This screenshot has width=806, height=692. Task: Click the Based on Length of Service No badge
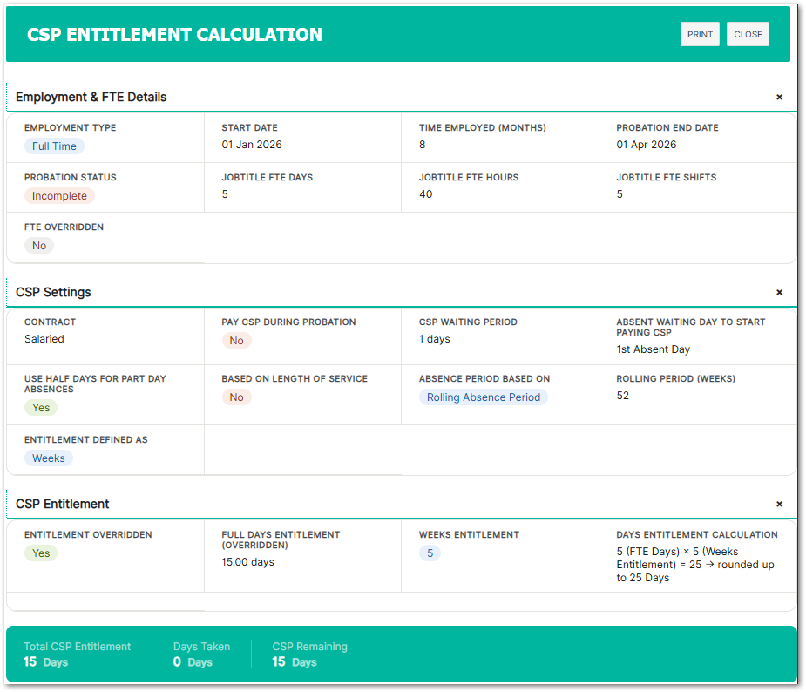[x=236, y=397]
